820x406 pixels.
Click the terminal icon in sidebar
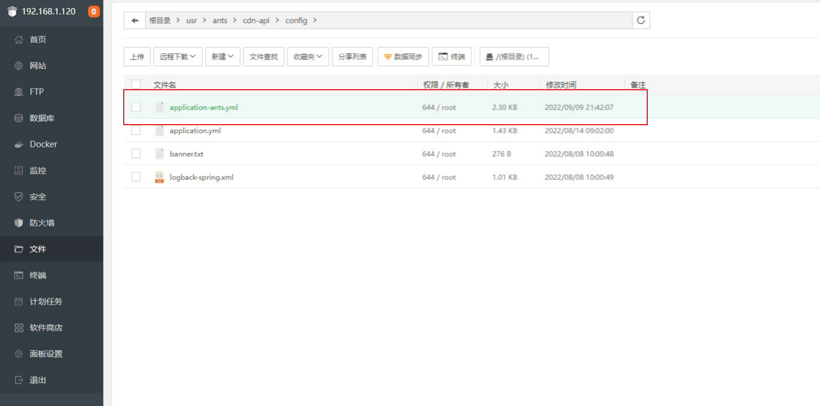19,276
